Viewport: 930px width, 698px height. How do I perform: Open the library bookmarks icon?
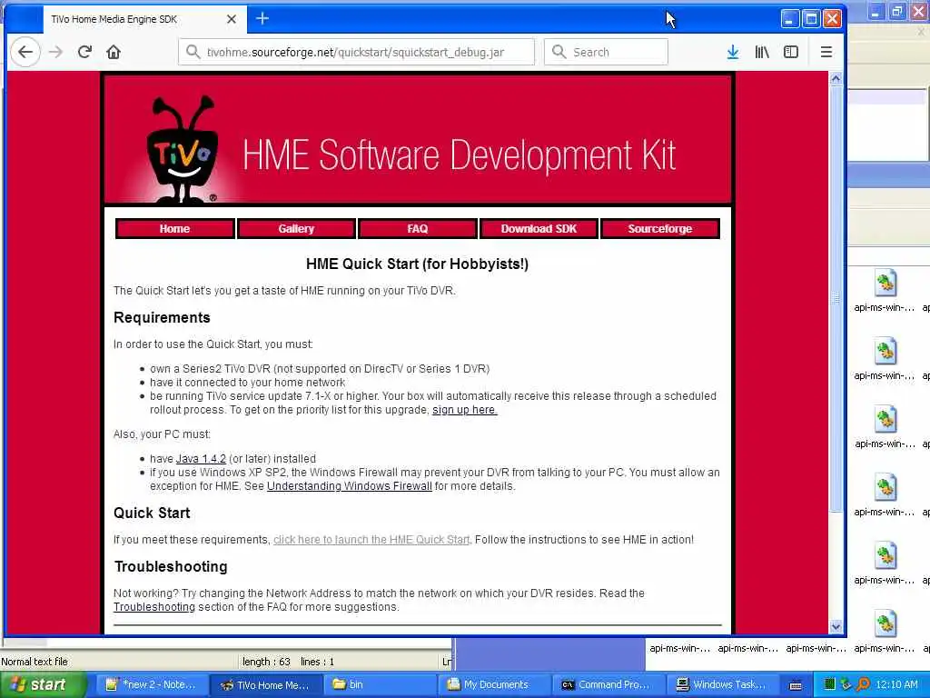(762, 52)
